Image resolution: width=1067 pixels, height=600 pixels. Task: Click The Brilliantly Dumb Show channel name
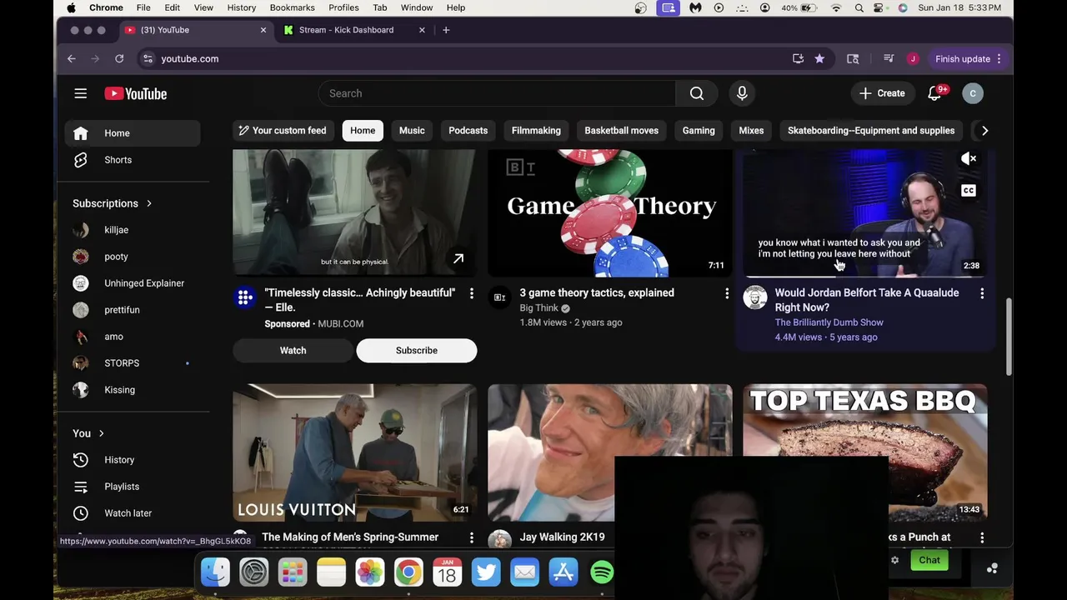[x=829, y=322]
